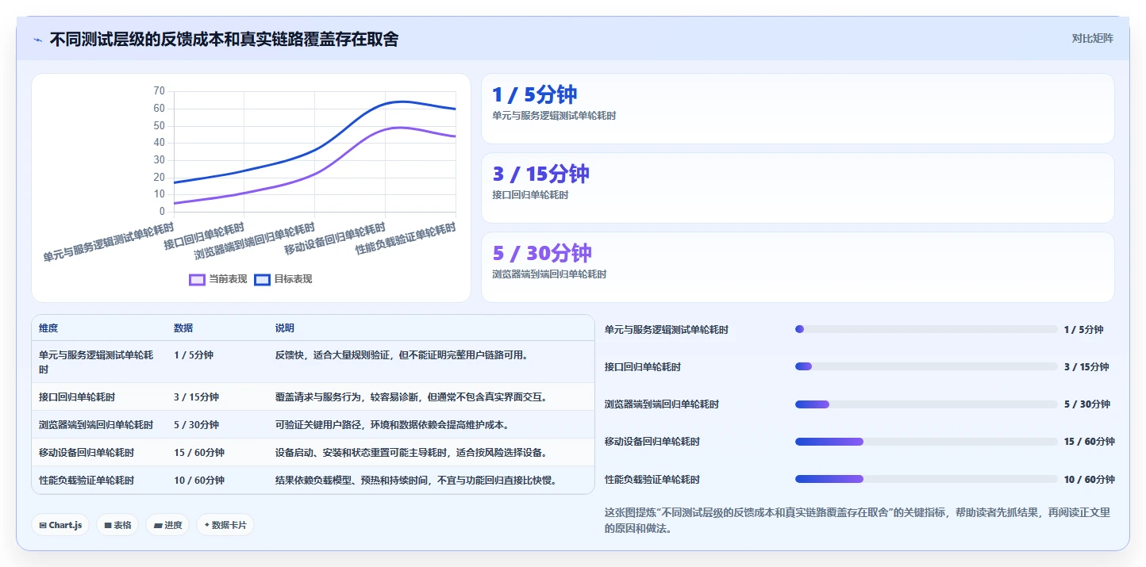This screenshot has width=1146, height=567.
Task: Click the 维度 table column header
Action: click(48, 328)
